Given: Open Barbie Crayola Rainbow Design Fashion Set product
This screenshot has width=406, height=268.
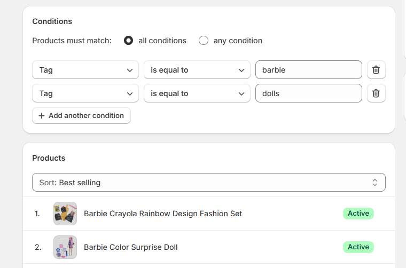Looking at the screenshot, I should (x=163, y=214).
